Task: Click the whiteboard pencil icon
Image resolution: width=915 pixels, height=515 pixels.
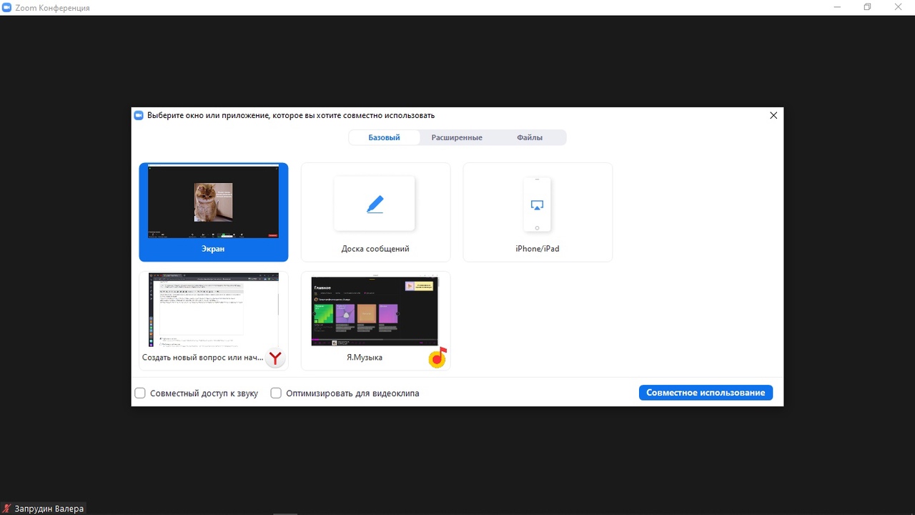Action: (x=375, y=205)
